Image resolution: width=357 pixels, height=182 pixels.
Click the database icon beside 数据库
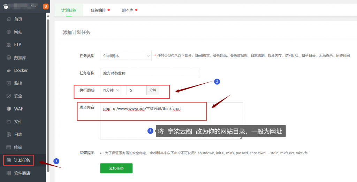9,58
